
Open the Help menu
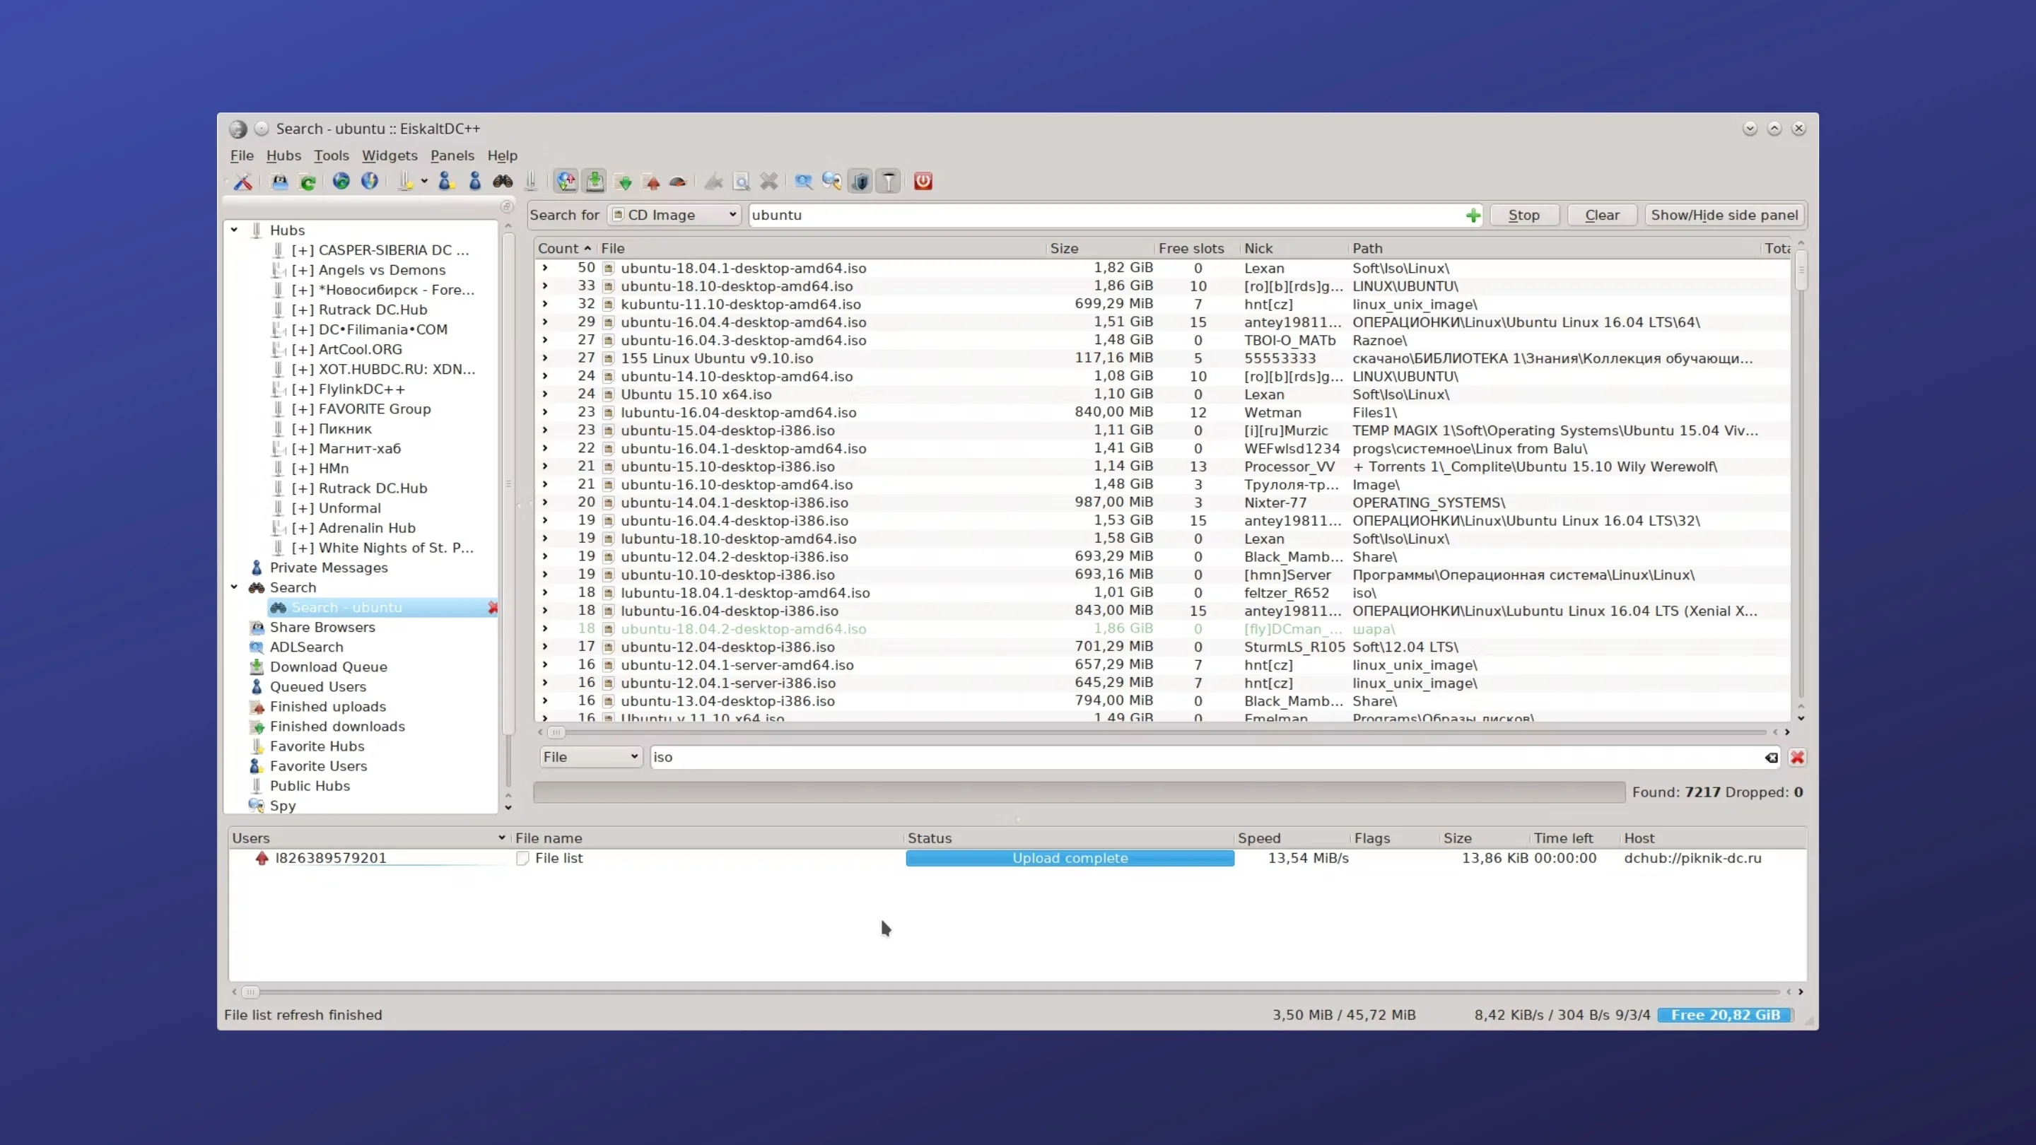coord(502,155)
